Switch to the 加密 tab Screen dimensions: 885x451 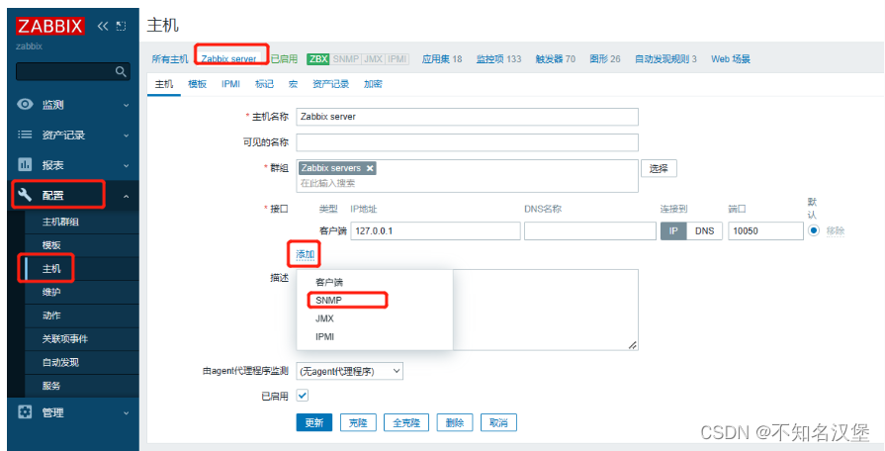[373, 84]
